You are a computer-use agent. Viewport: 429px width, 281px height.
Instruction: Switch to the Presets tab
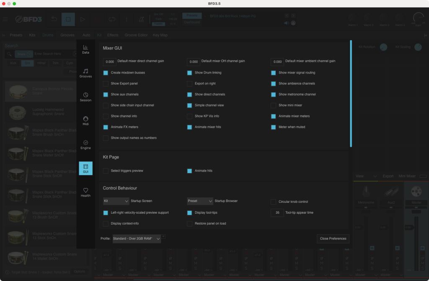click(16, 35)
